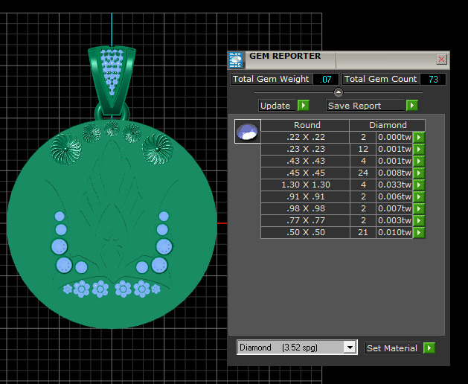Select the .22 X .22 size cell

(306, 137)
